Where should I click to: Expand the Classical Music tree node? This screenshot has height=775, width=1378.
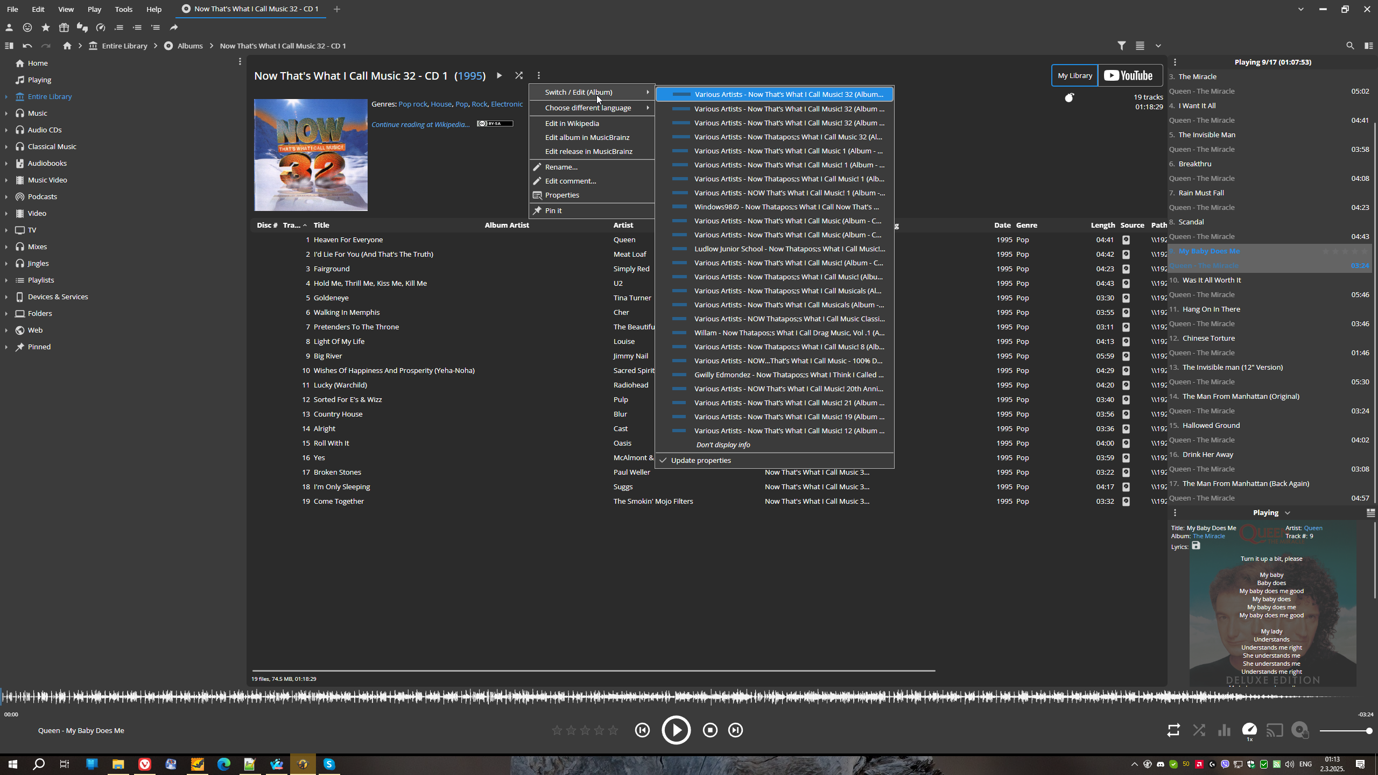pos(6,146)
